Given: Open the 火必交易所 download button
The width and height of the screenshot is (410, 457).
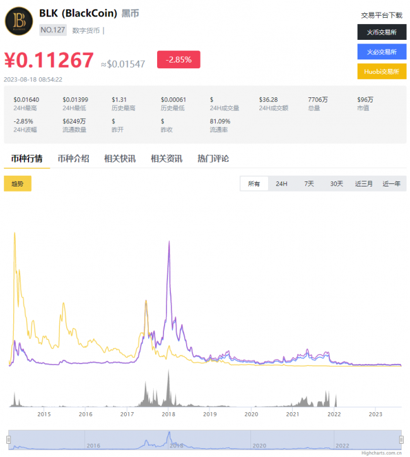Looking at the screenshot, I should point(382,52).
